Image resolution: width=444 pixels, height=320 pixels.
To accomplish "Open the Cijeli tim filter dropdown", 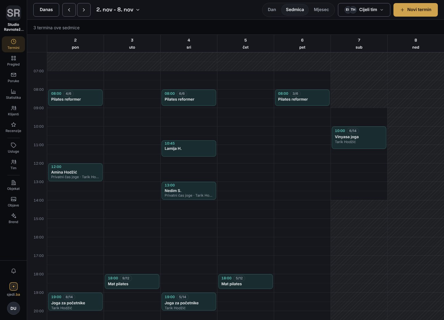I will click(364, 10).
